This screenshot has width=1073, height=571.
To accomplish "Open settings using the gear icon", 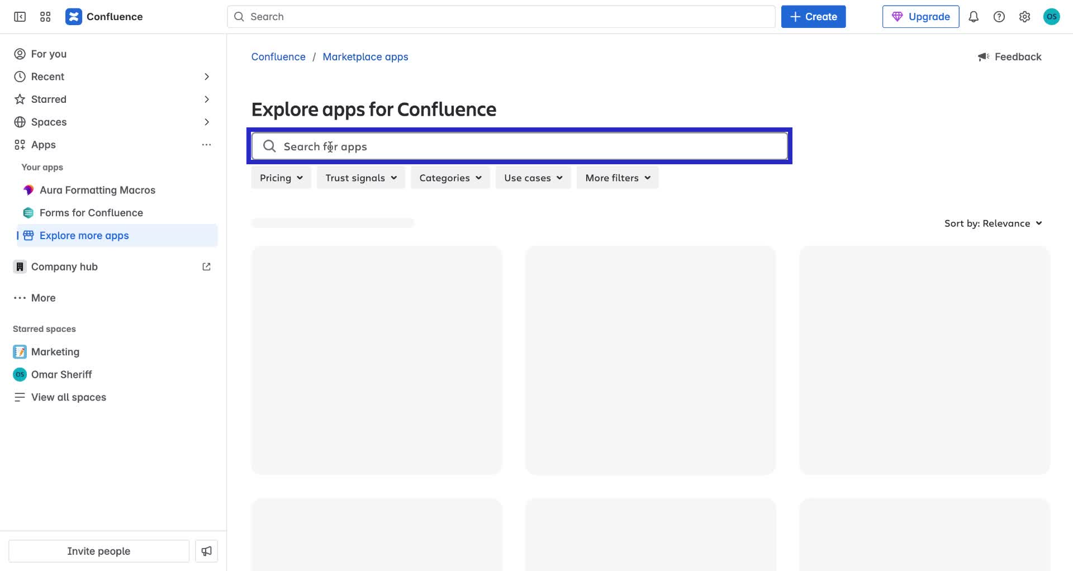I will click(x=1025, y=17).
